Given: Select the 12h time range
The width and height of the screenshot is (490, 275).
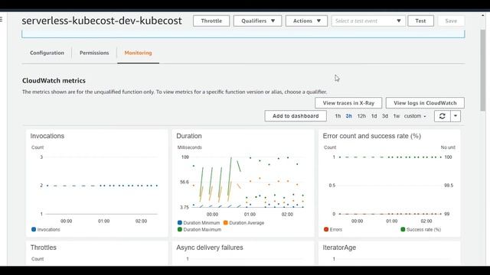Looking at the screenshot, I should [361, 116].
